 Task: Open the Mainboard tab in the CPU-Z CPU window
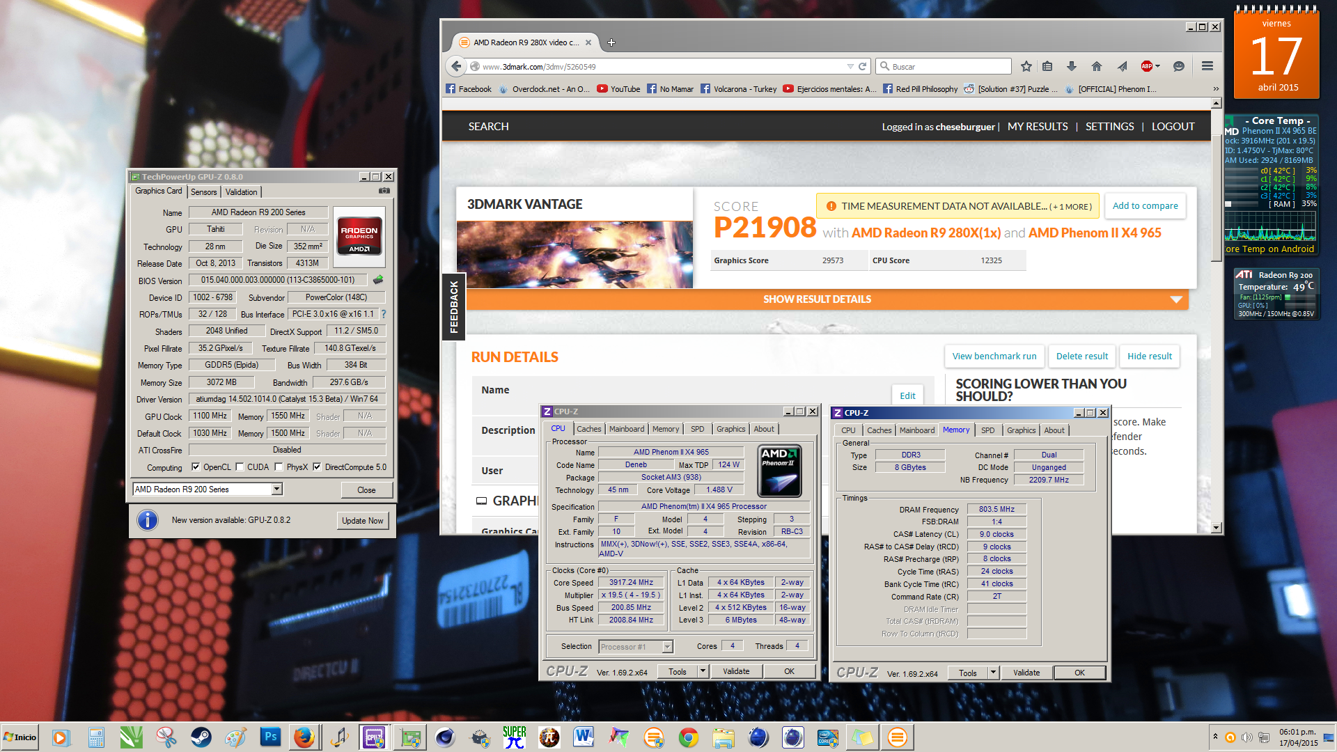point(627,429)
